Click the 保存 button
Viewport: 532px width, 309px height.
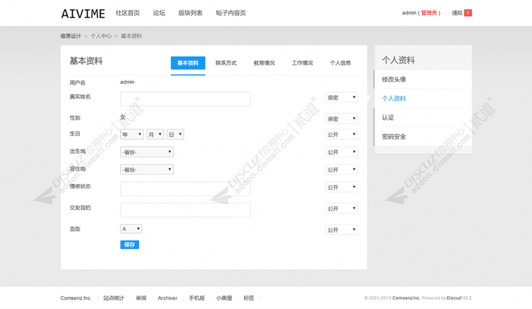tap(130, 245)
